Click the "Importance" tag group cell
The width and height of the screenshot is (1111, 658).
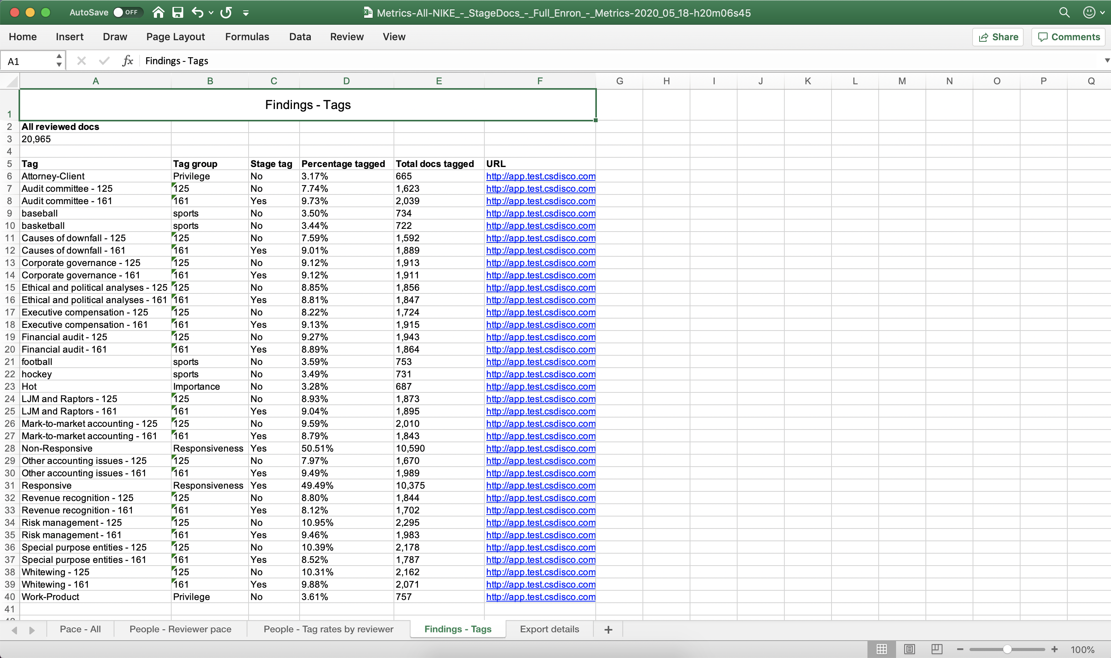[210, 387]
